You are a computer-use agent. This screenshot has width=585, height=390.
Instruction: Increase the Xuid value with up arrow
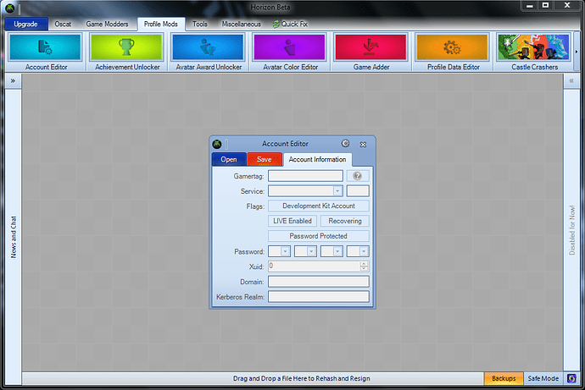[x=364, y=264]
